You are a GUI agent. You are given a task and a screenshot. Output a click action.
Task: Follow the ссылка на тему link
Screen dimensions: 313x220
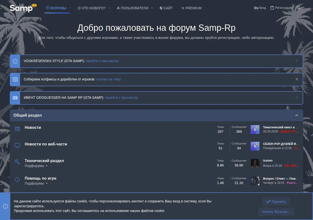[109, 79]
